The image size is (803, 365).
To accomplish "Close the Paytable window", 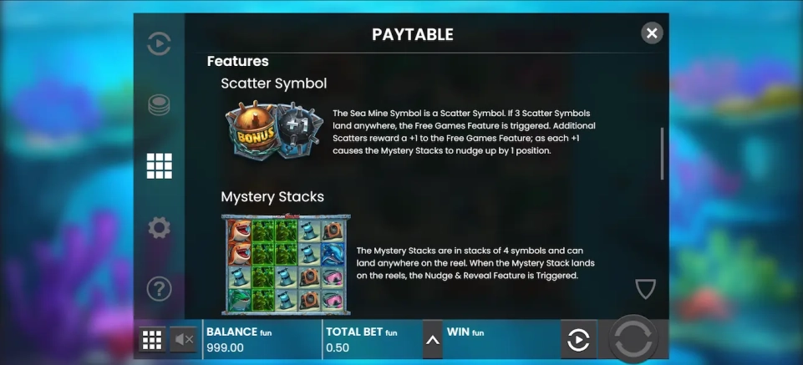I will pyautogui.click(x=652, y=33).
